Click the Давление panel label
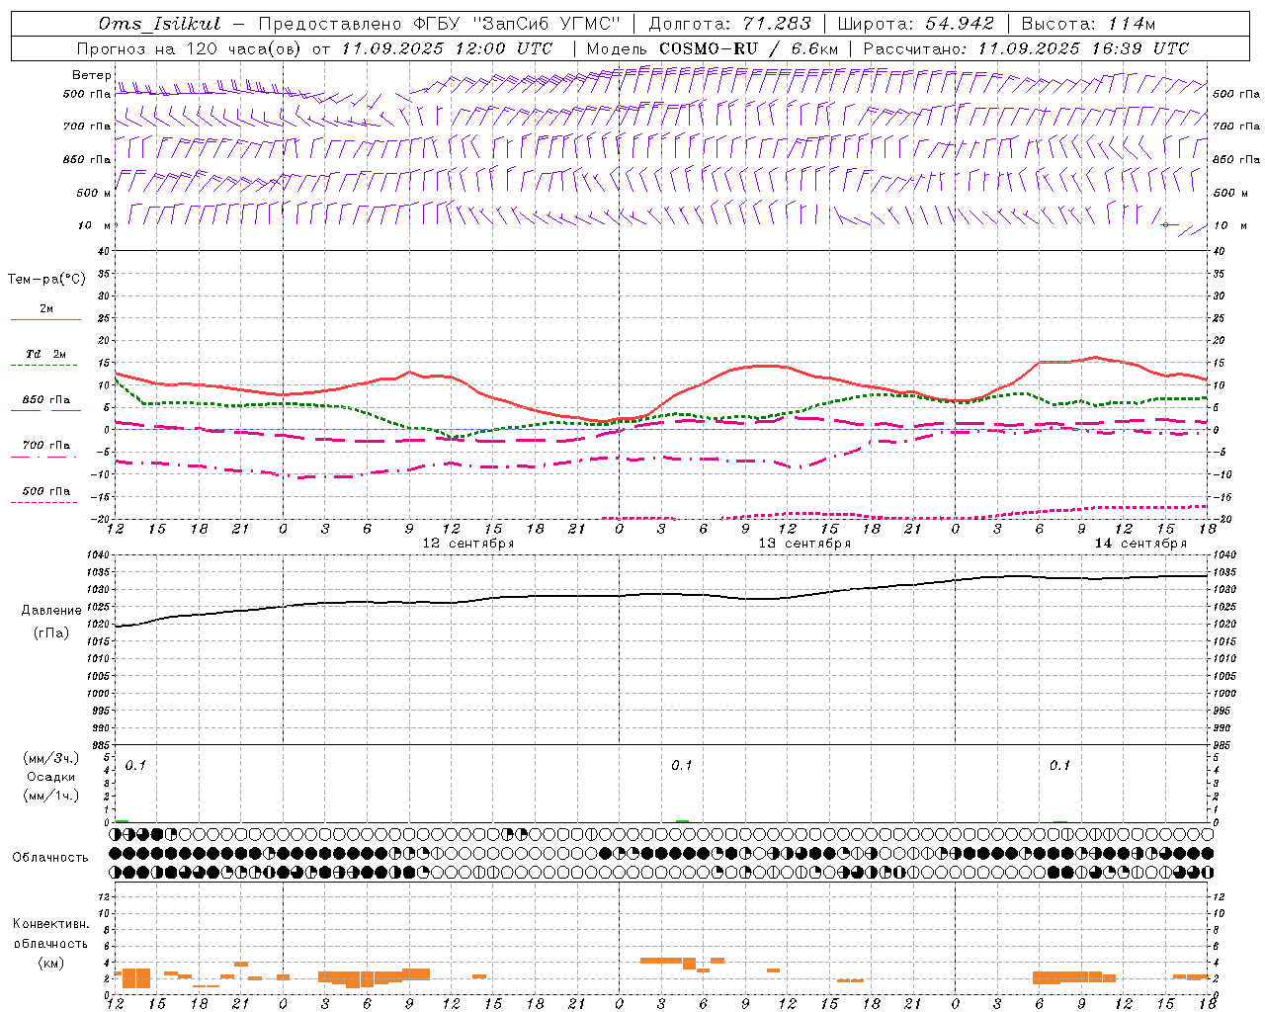This screenshot has height=1012, width=1265. coord(51,611)
